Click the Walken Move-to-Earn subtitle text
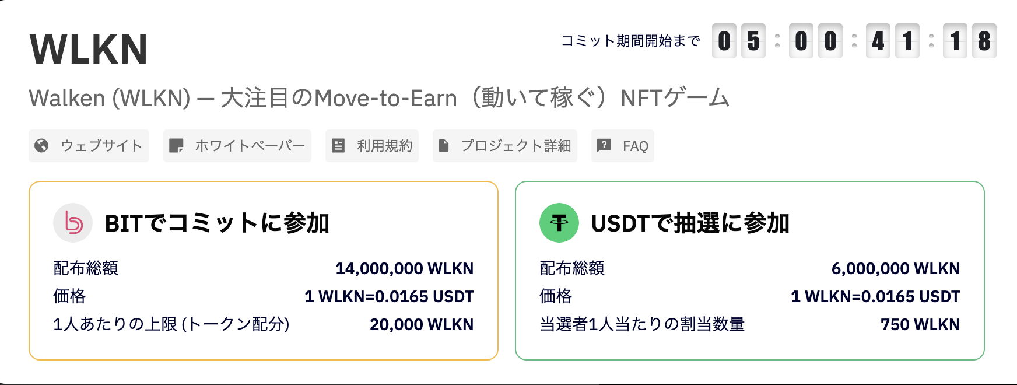Screen dimensions: 1017x385 click(379, 98)
